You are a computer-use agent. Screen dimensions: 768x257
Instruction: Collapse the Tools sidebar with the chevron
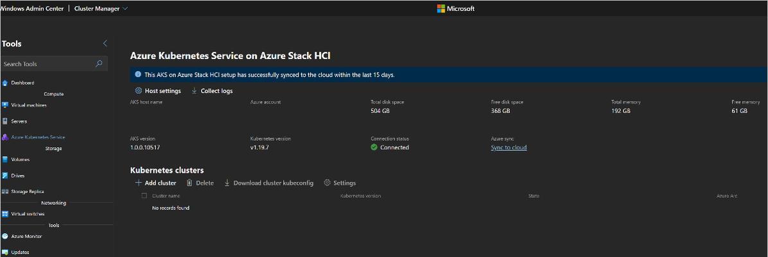[x=105, y=44]
